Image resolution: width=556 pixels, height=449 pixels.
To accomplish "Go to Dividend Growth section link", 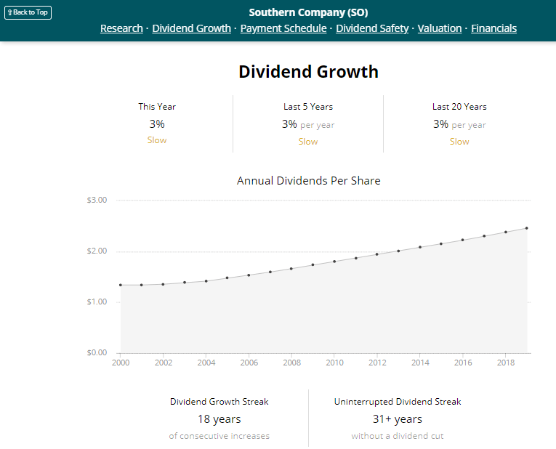I will (191, 28).
